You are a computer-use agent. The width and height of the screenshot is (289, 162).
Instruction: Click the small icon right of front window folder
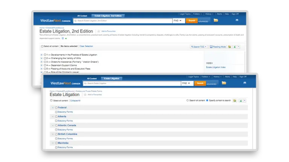click(245, 83)
